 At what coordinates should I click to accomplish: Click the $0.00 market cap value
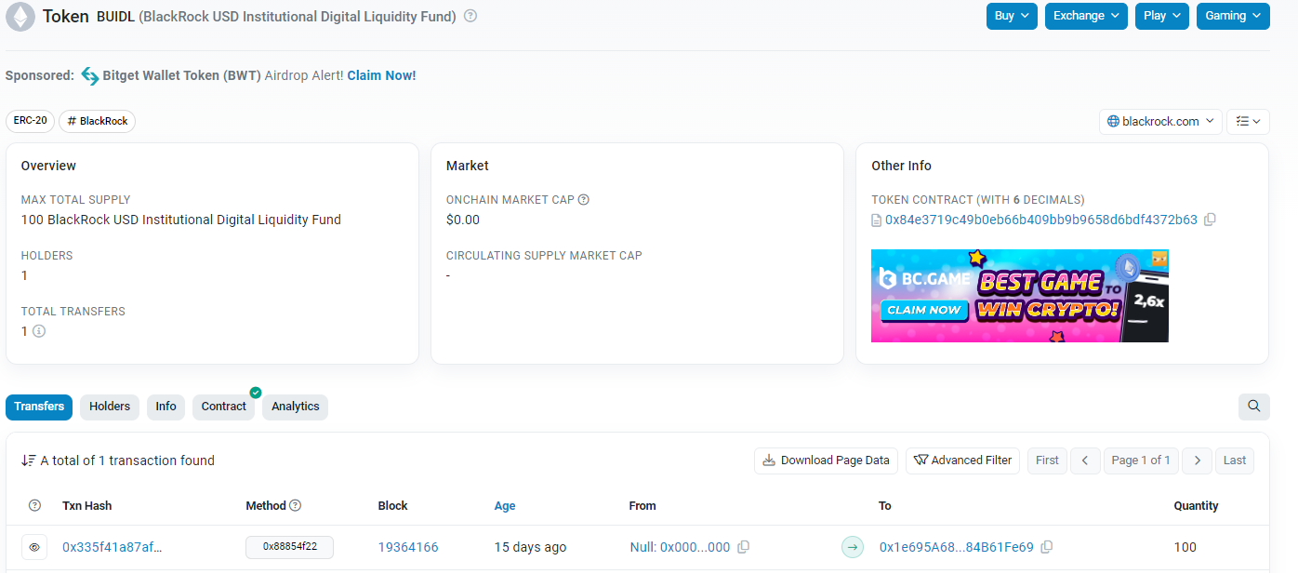(x=463, y=220)
